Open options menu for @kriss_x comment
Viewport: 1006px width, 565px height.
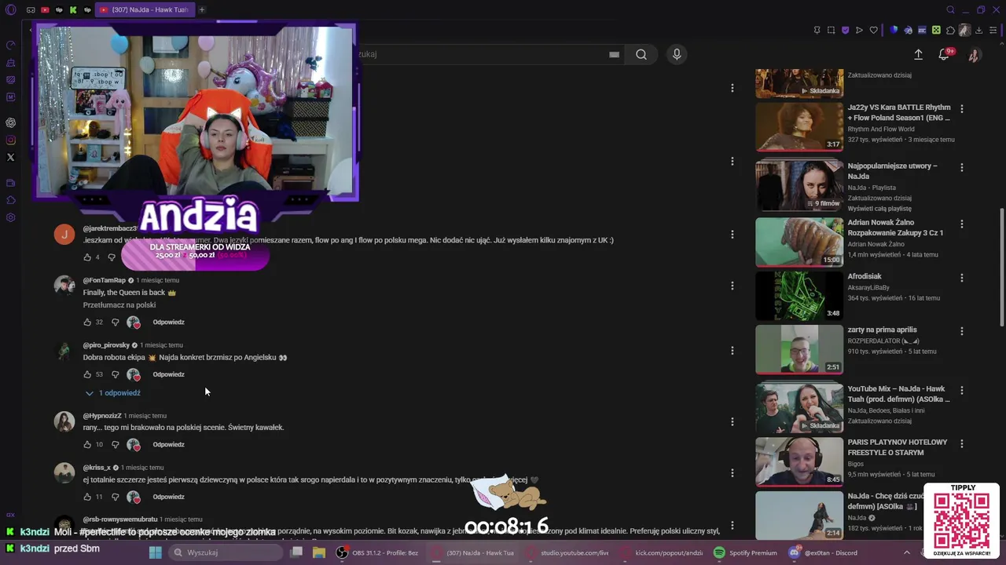pyautogui.click(x=732, y=473)
